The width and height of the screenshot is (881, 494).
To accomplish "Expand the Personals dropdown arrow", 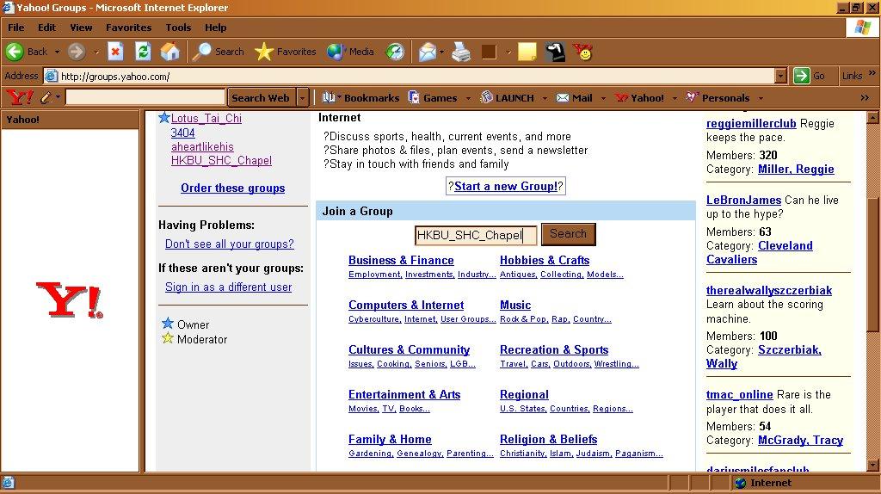I will click(x=761, y=98).
